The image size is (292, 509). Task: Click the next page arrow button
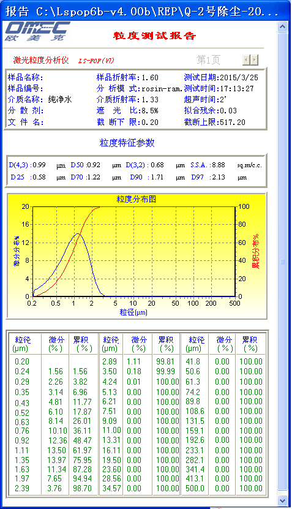[x=255, y=60]
